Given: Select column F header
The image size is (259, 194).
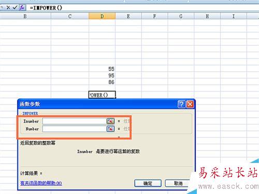Looking at the screenshot, I should point(154,17).
